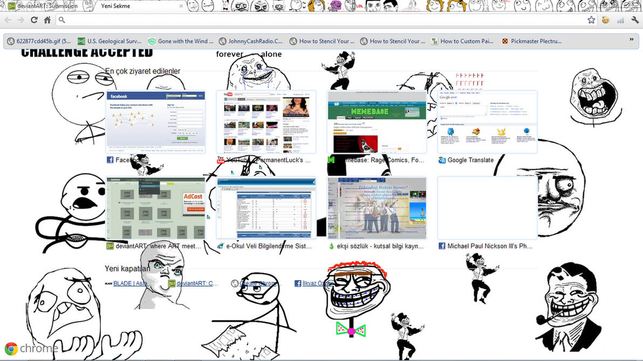Click the bar chart extension icon
This screenshot has width=643, height=361.
pyautogui.click(x=620, y=20)
